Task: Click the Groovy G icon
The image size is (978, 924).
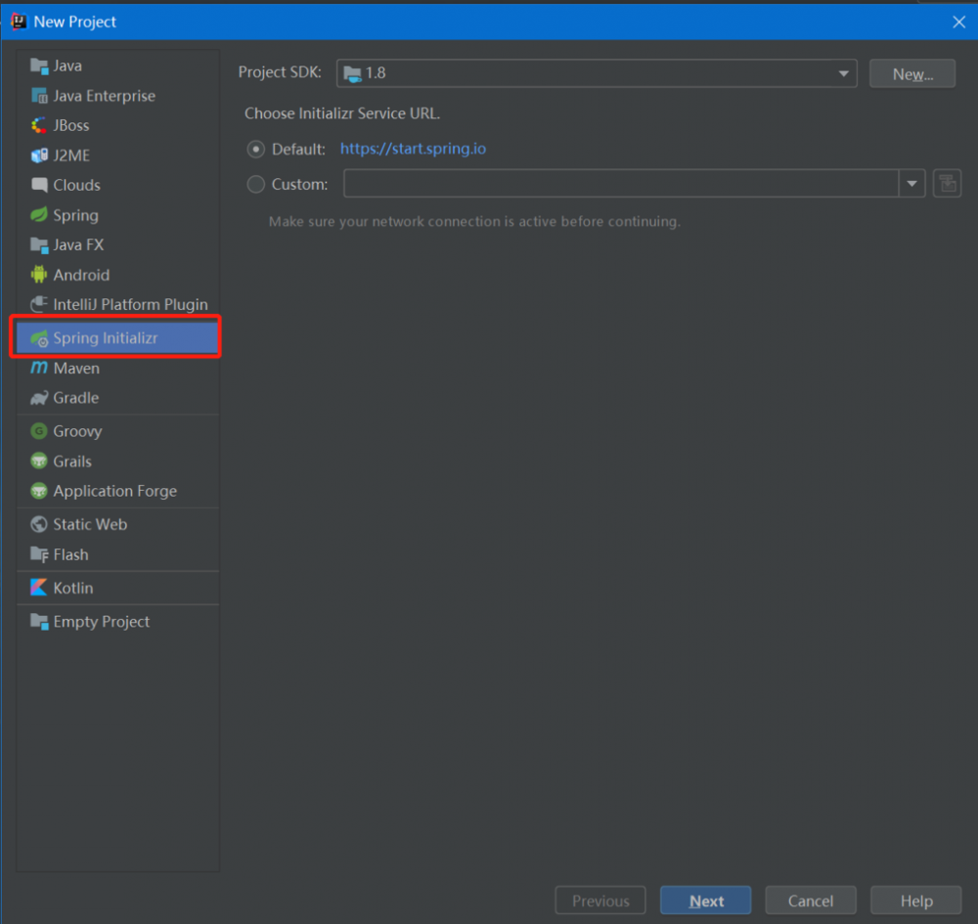Action: 39,431
